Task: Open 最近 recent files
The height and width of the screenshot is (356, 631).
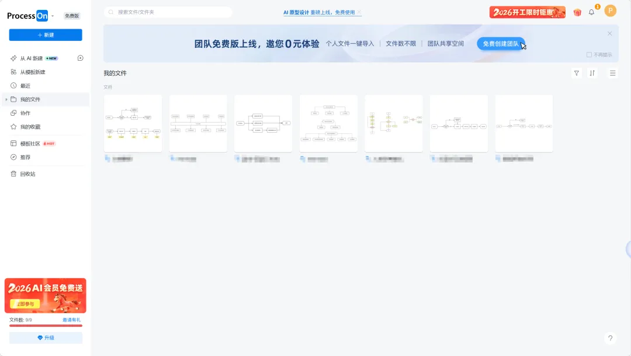Action: pos(25,86)
